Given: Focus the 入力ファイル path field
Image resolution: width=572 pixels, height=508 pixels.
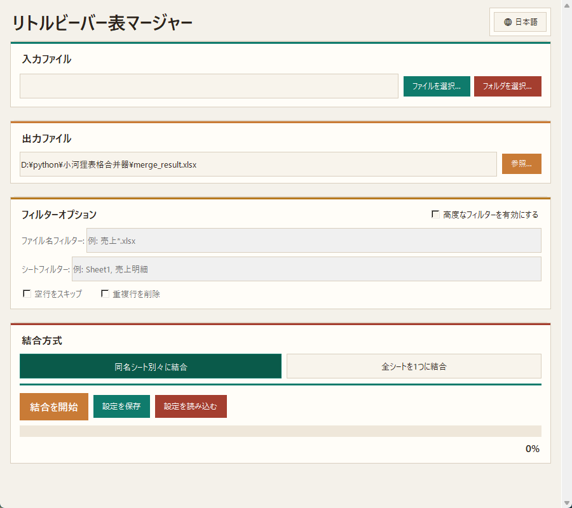Looking at the screenshot, I should [x=208, y=86].
